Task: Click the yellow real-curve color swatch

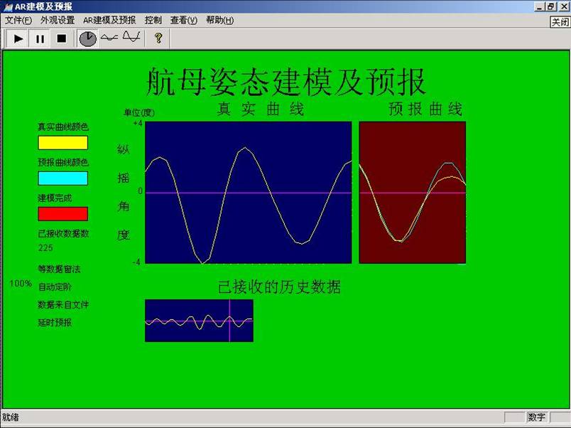Action: click(63, 142)
